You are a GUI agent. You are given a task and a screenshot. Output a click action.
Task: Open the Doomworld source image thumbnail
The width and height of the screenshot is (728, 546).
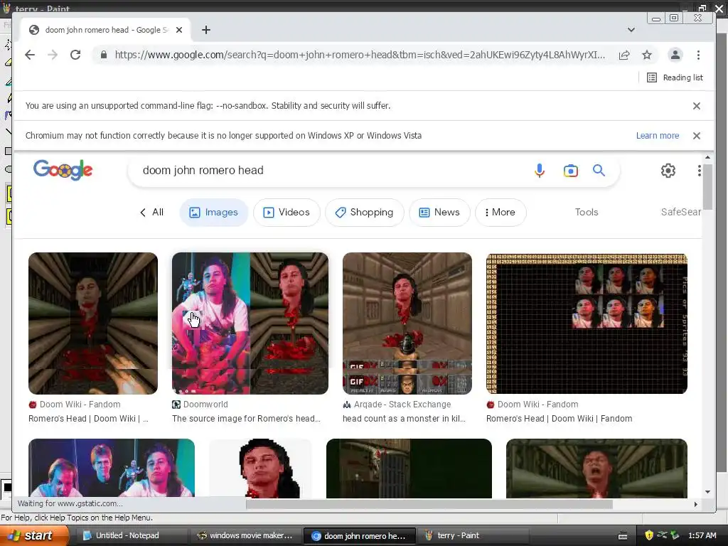pos(250,323)
